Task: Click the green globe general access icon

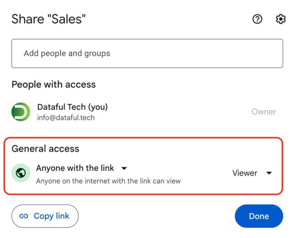Action: [21, 173]
